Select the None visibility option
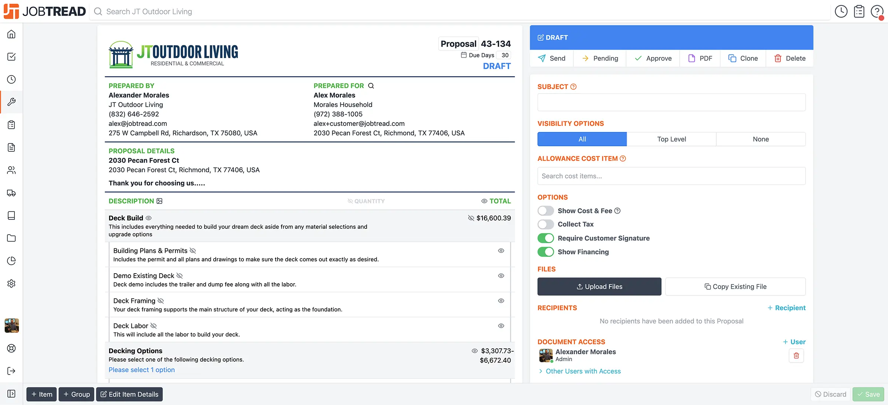Image resolution: width=888 pixels, height=405 pixels. (761, 139)
